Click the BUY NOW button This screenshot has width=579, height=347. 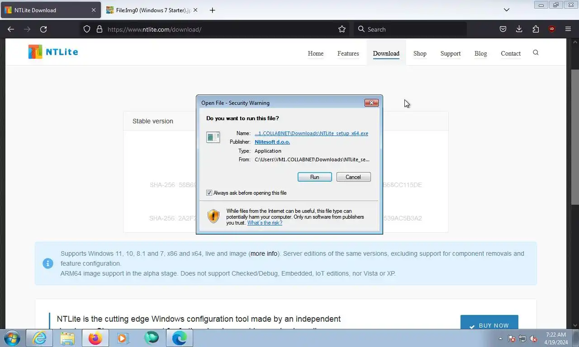(x=489, y=322)
